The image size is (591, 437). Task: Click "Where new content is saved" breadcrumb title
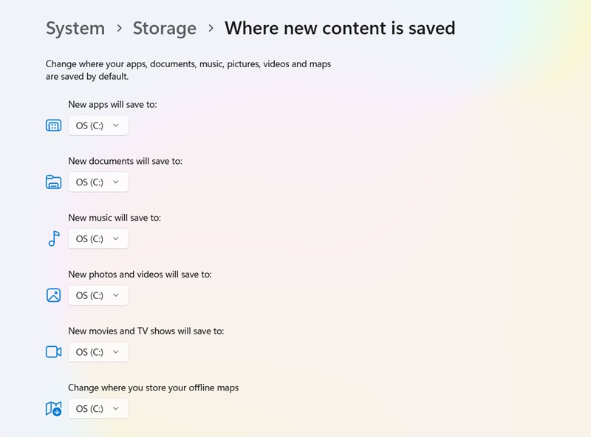[339, 28]
